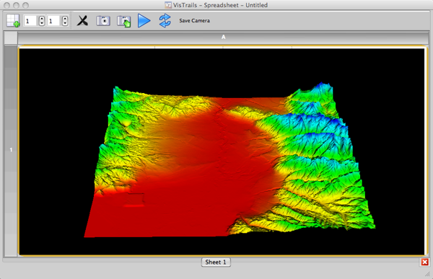The height and width of the screenshot is (279, 433).
Task: Click the window resize grip at corner
Action: (x=428, y=274)
